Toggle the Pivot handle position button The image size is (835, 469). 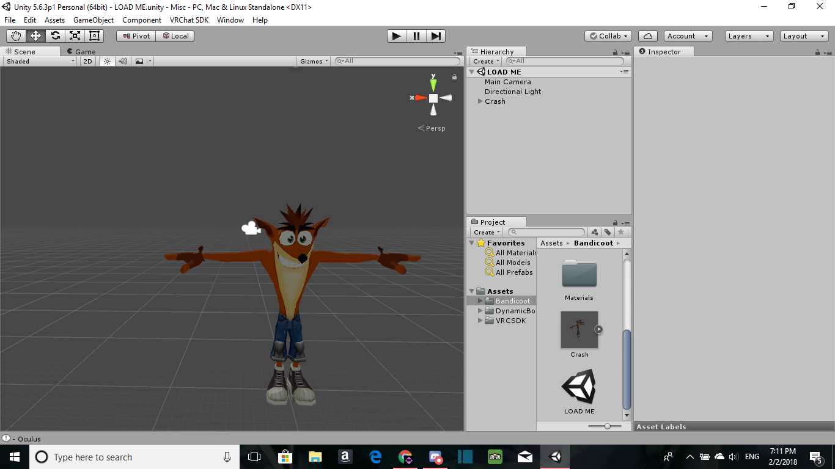coord(136,36)
